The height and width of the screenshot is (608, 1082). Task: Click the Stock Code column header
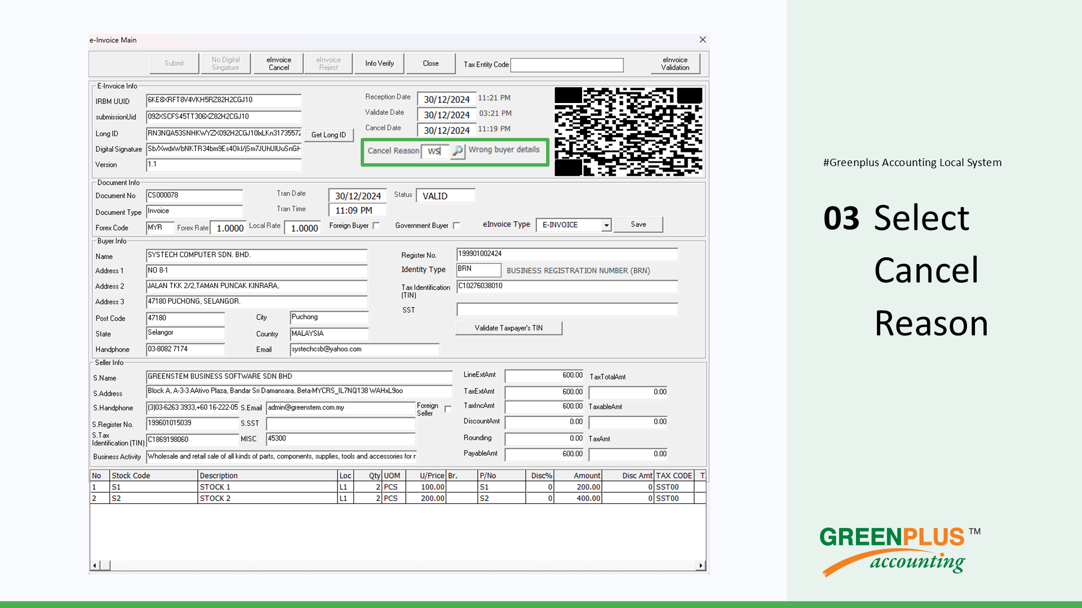[153, 476]
